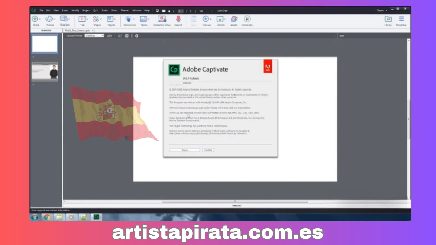Open the Slides toolbar button
Screen dimensions: 436x245
tap(35, 19)
